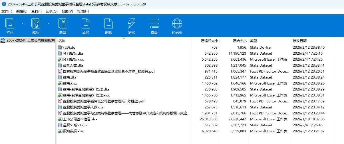Click the 查看 (View) list icon
The height and width of the screenshot is (144, 344).
[x=154, y=23]
